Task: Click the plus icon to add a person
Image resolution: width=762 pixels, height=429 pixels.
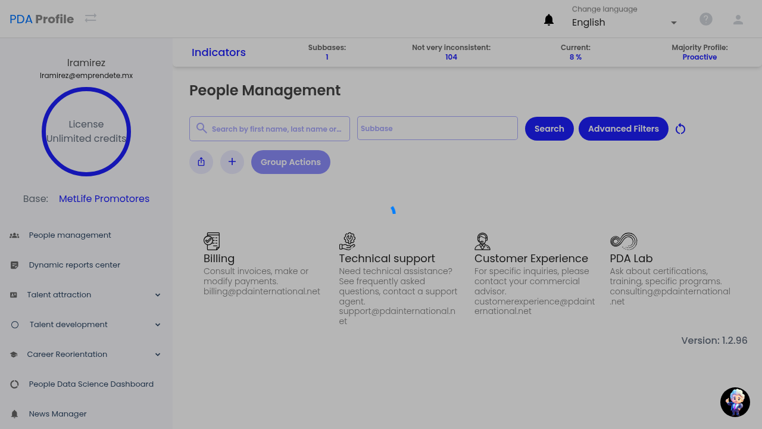Action: [x=232, y=162]
